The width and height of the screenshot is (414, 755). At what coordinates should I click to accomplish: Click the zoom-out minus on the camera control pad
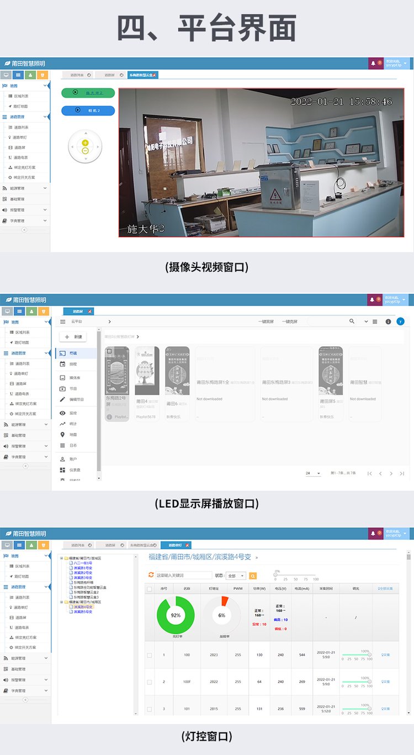85,151
